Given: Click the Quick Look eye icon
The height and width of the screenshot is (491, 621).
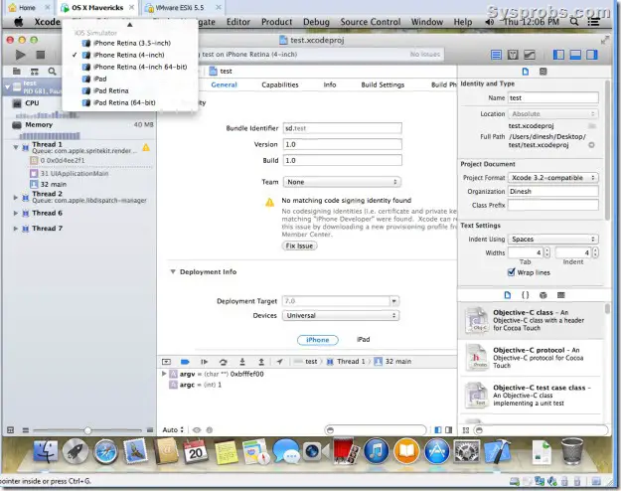Looking at the screenshot, I should click(197, 430).
